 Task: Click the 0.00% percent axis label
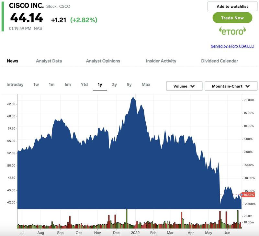248,152
